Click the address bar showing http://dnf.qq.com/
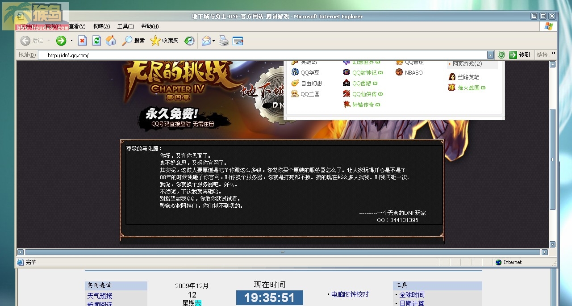Viewport: 572px width, 306px height. pyautogui.click(x=263, y=55)
